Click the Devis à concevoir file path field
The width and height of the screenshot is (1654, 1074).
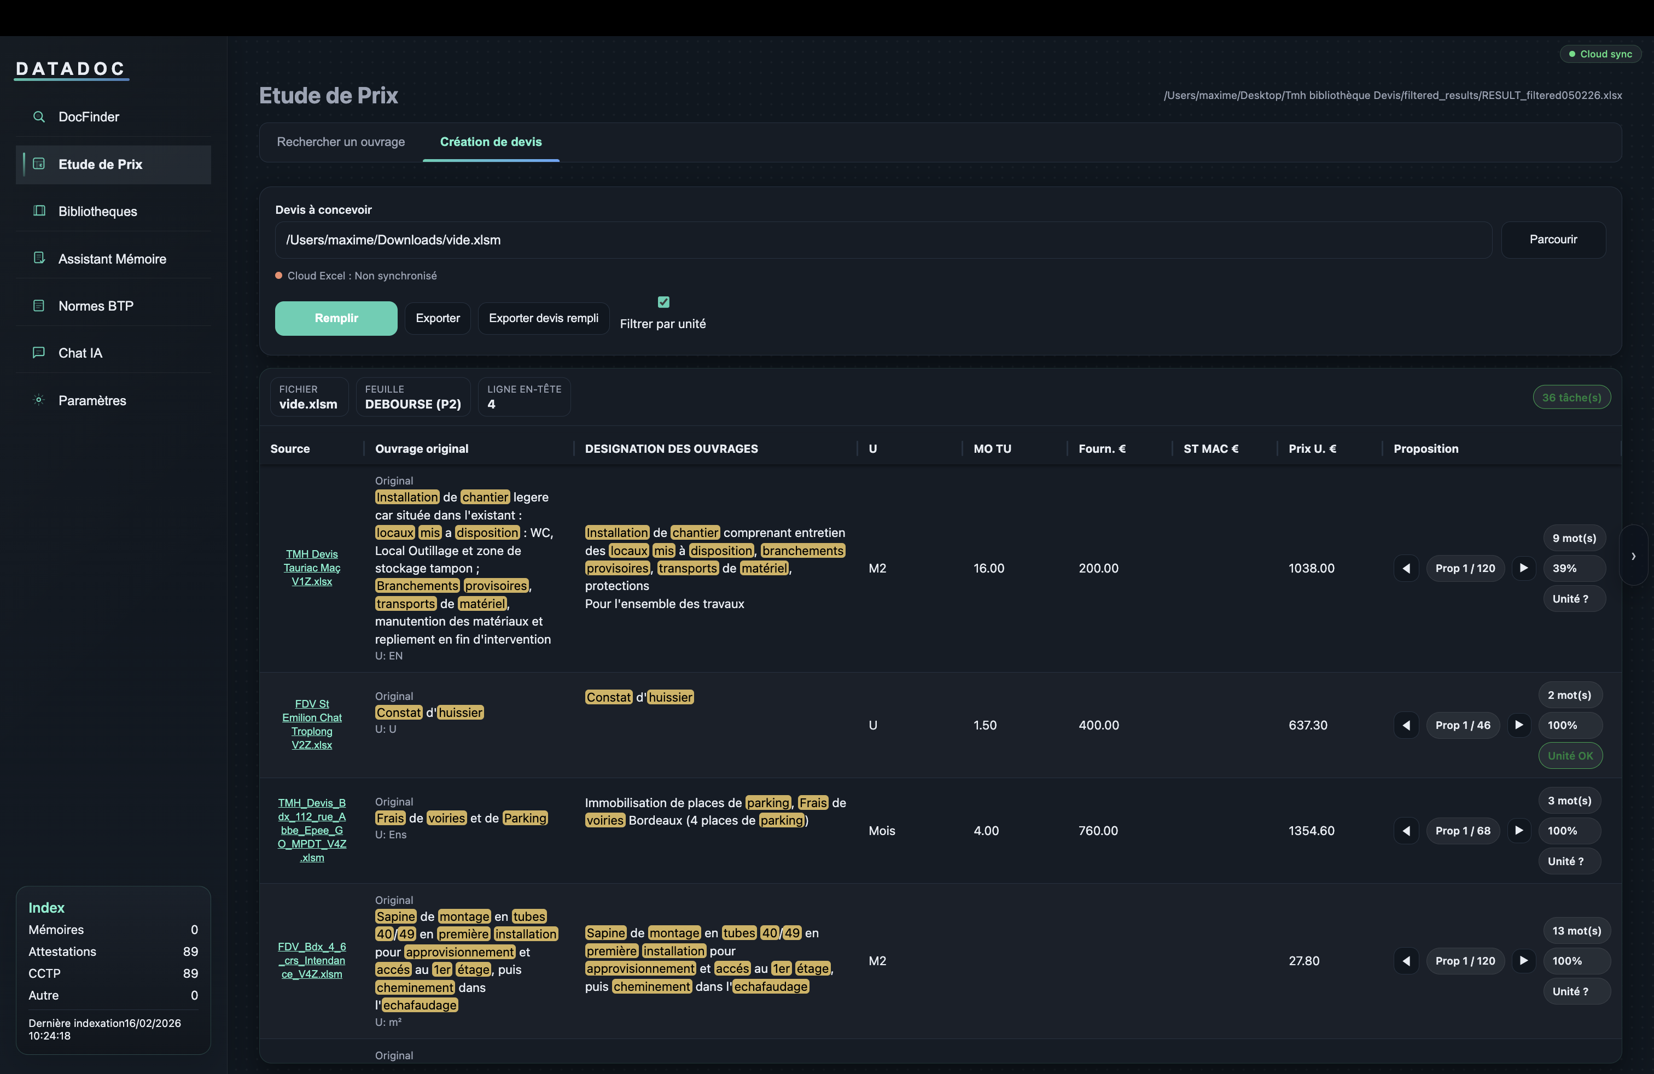[x=883, y=241]
